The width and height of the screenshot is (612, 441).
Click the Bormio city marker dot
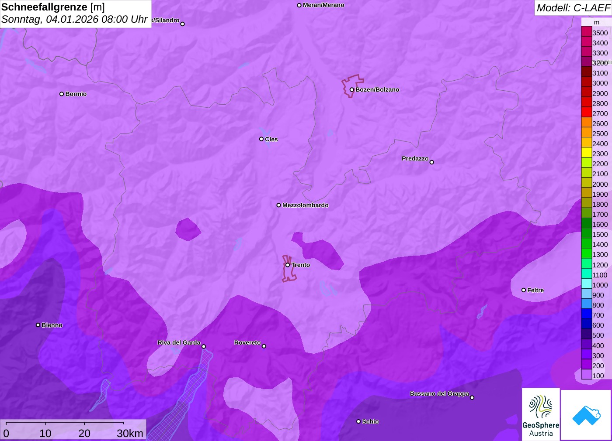[x=62, y=94]
